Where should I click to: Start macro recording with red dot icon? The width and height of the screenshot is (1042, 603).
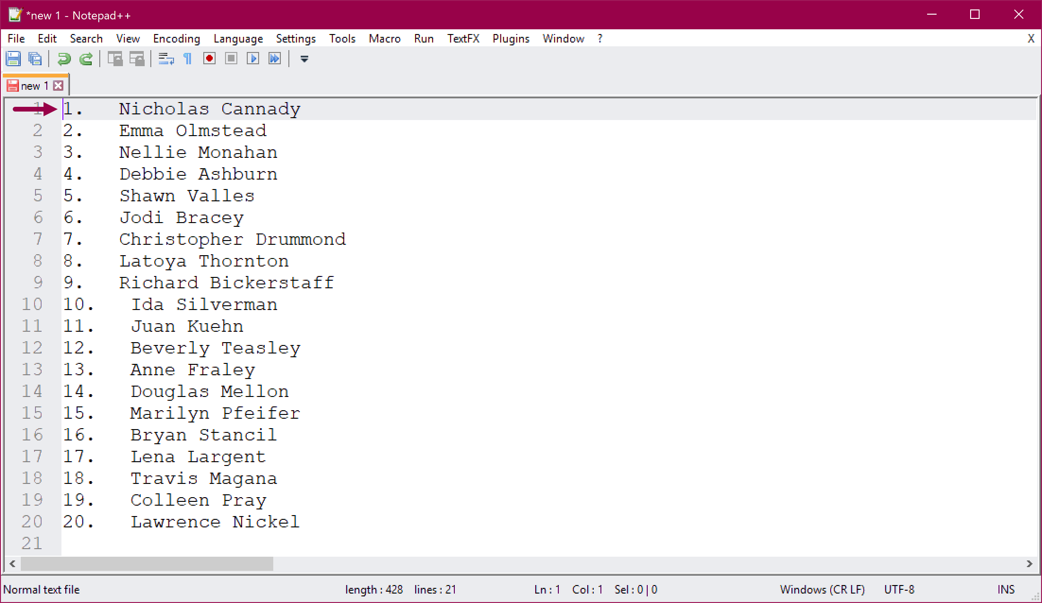tap(209, 59)
